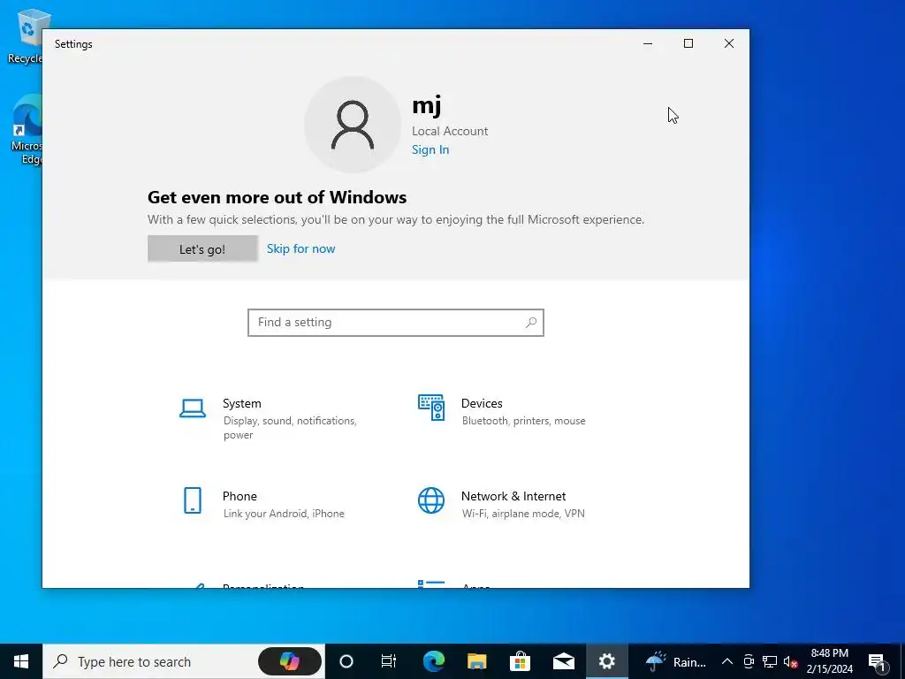
Task: Select the Microsoft Edge desktop shortcut
Action: pos(27,131)
